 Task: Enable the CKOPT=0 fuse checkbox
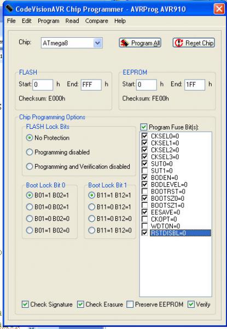pos(144,219)
